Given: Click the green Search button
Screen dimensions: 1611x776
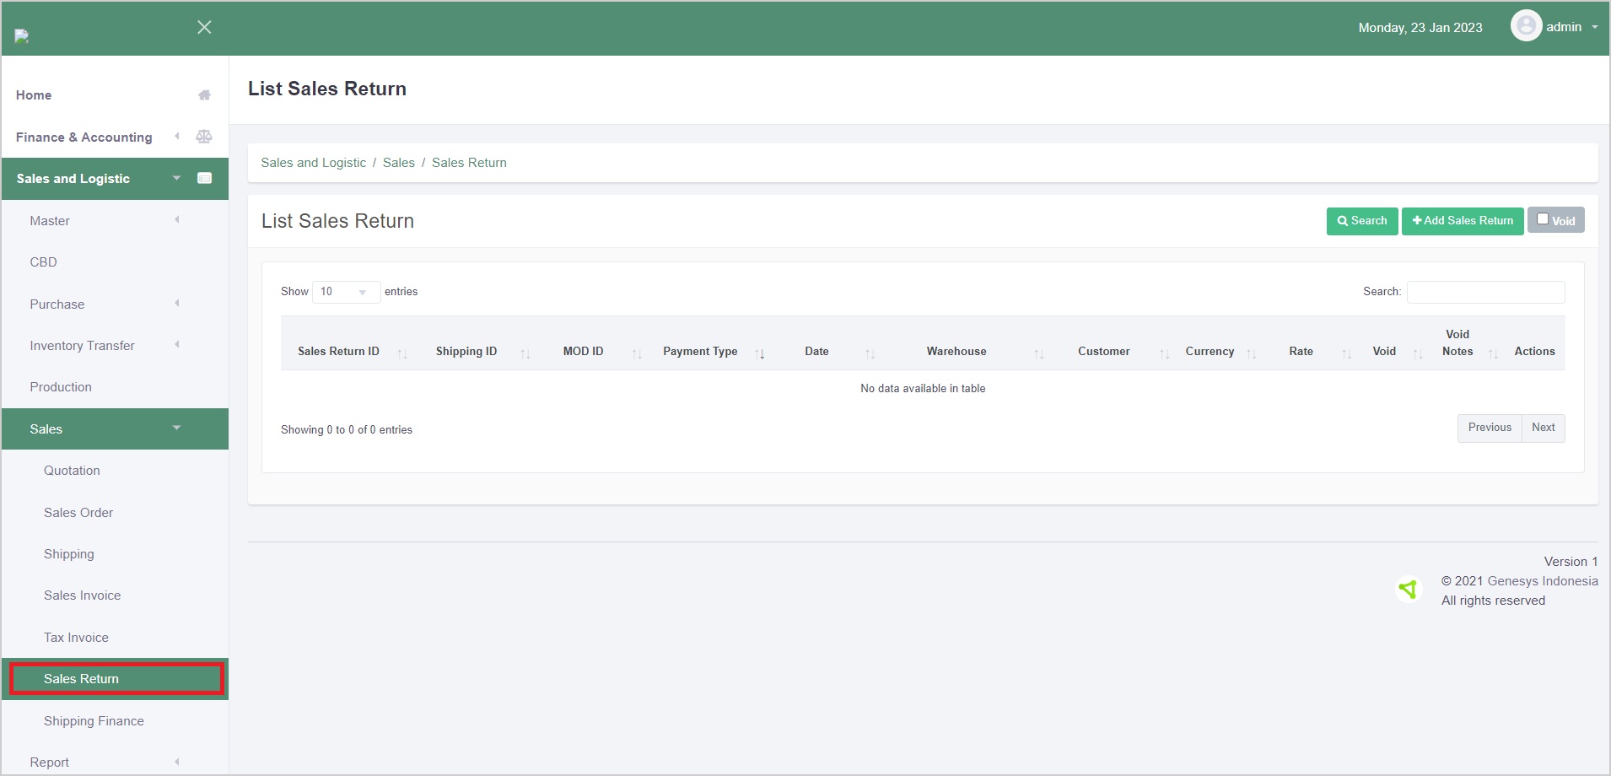Looking at the screenshot, I should click(x=1361, y=221).
